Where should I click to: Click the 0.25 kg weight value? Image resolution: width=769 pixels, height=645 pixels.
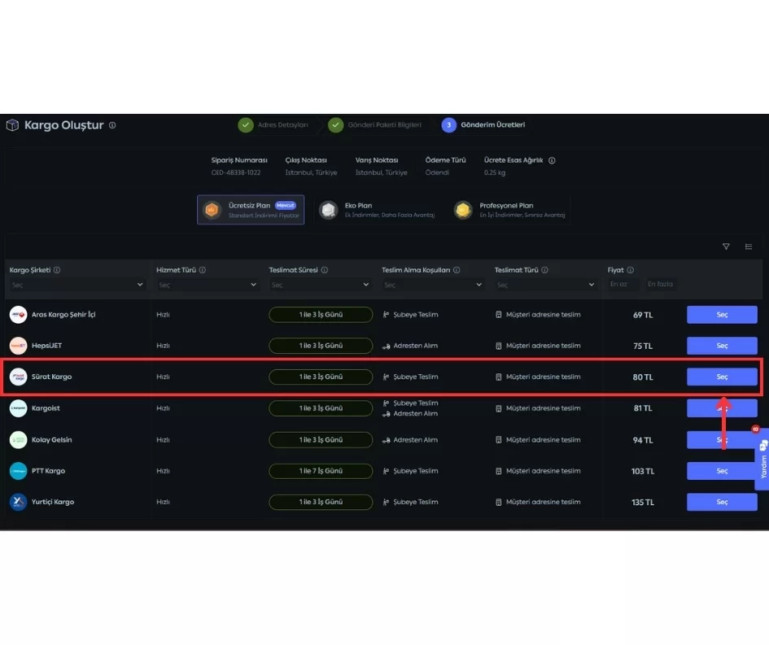495,172
